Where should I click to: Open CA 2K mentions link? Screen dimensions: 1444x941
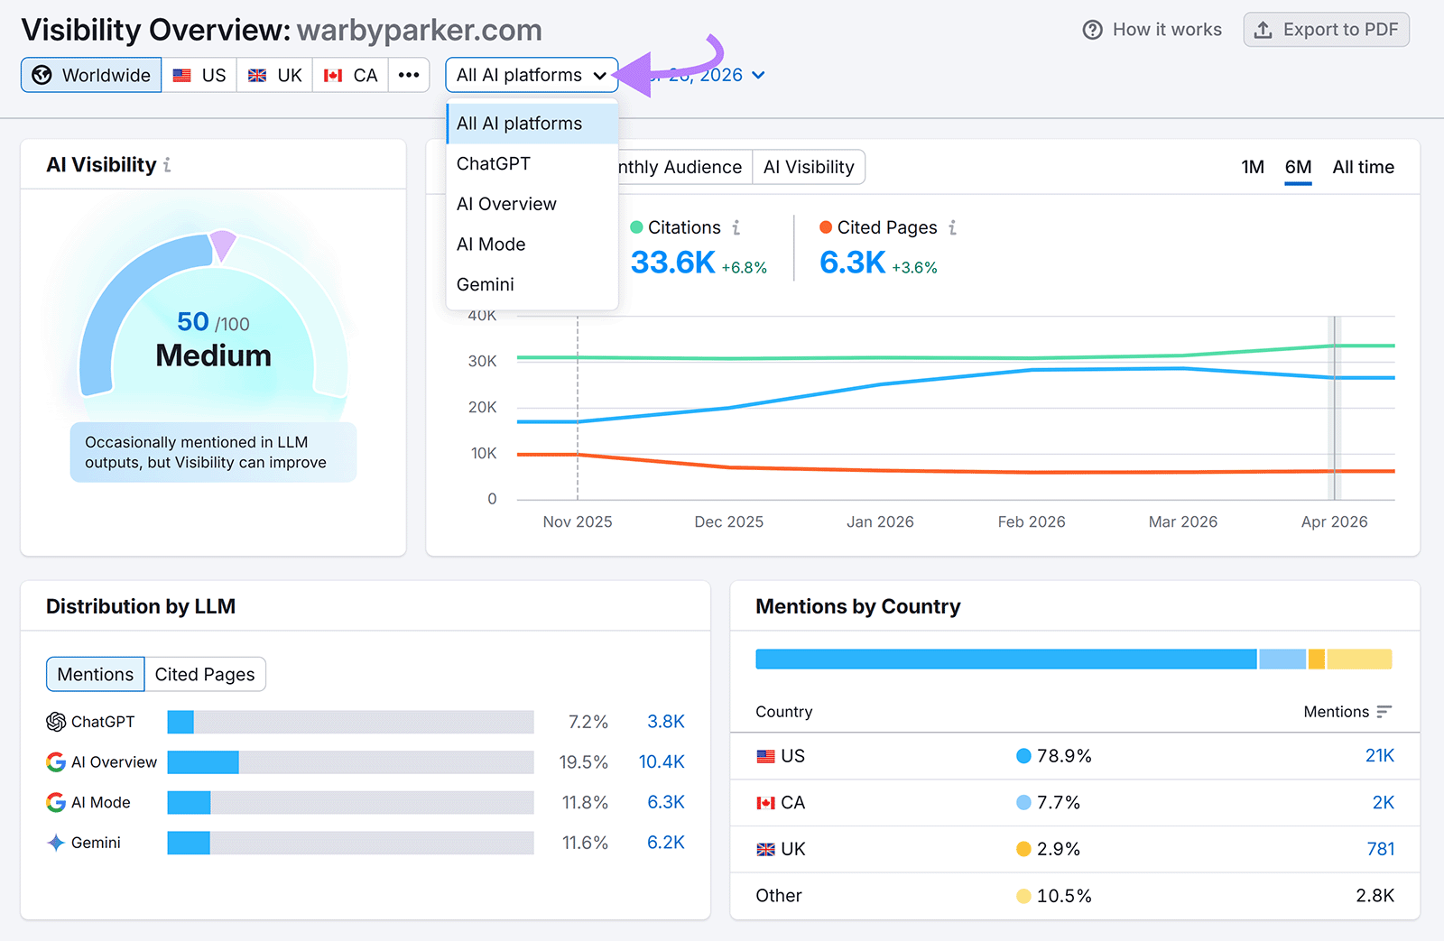coord(1384,803)
